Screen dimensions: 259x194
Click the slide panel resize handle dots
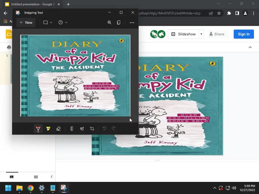(157, 160)
